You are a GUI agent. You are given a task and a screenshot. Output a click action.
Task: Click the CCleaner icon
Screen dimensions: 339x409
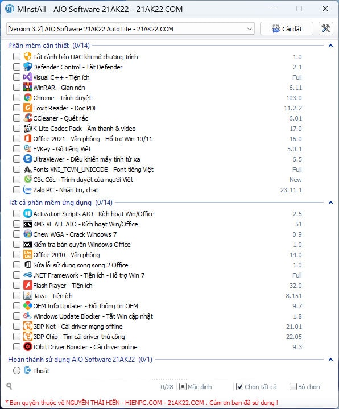click(x=28, y=118)
